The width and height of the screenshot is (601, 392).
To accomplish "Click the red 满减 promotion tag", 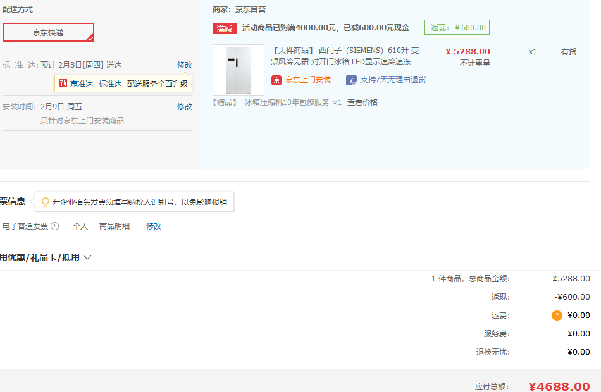I will tap(225, 28).
